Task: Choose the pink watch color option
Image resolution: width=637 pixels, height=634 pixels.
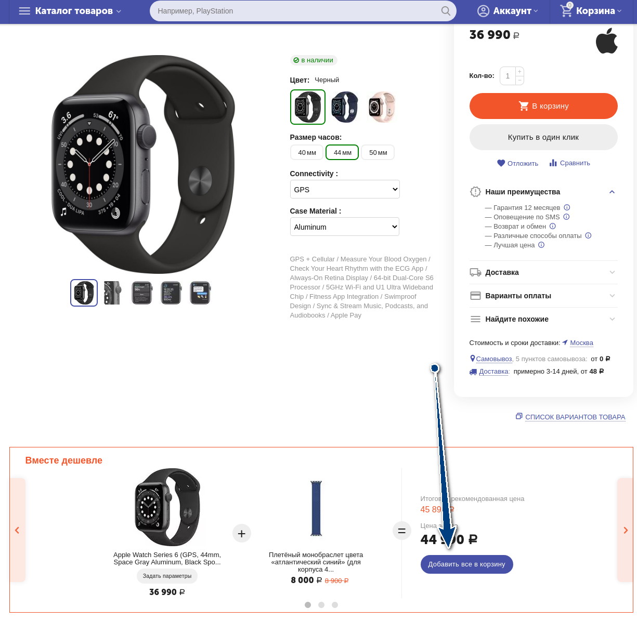Action: 382,107
